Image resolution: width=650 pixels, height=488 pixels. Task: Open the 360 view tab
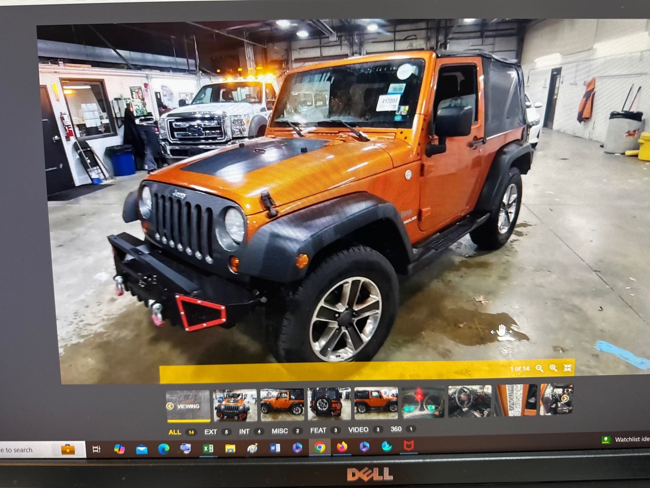(402, 429)
